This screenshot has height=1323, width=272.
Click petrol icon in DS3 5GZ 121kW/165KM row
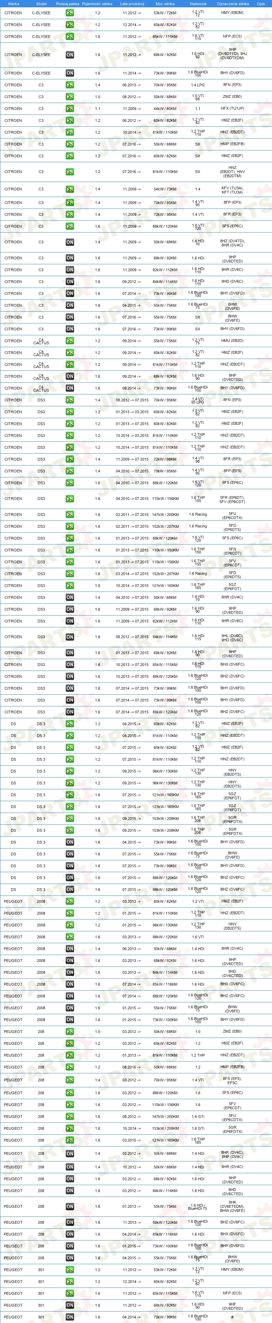[70, 586]
